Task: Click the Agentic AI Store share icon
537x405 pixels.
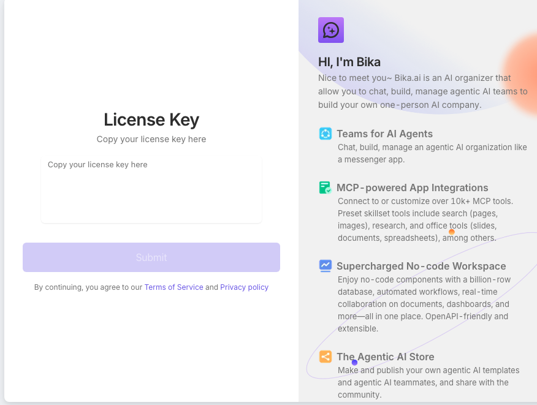Action: coord(326,357)
